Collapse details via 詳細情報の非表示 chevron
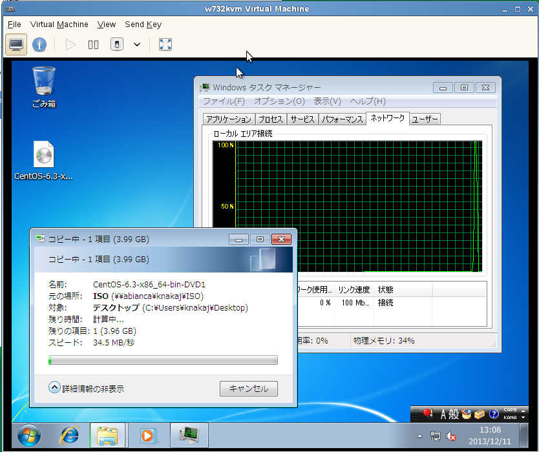539x452 pixels. pos(54,387)
